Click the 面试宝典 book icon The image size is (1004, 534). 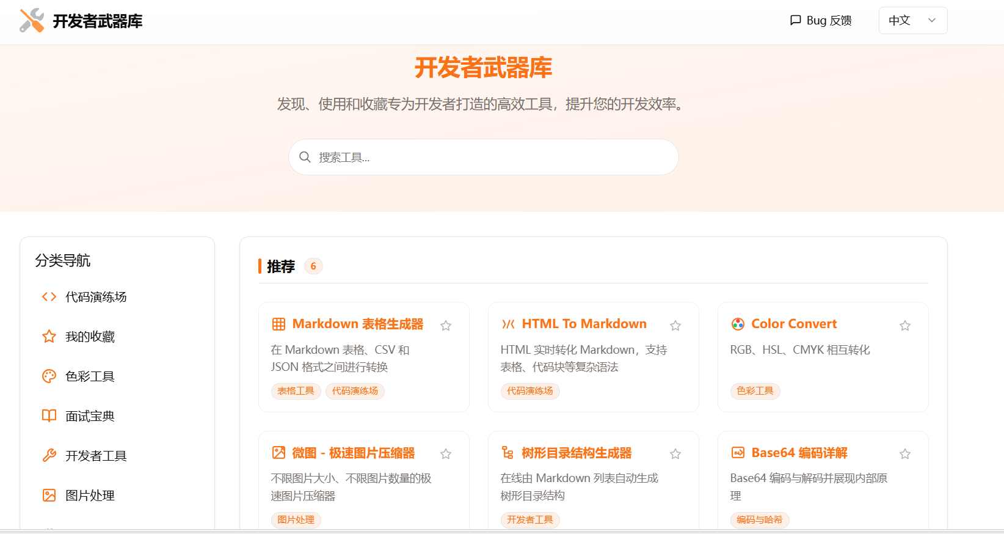click(x=49, y=416)
